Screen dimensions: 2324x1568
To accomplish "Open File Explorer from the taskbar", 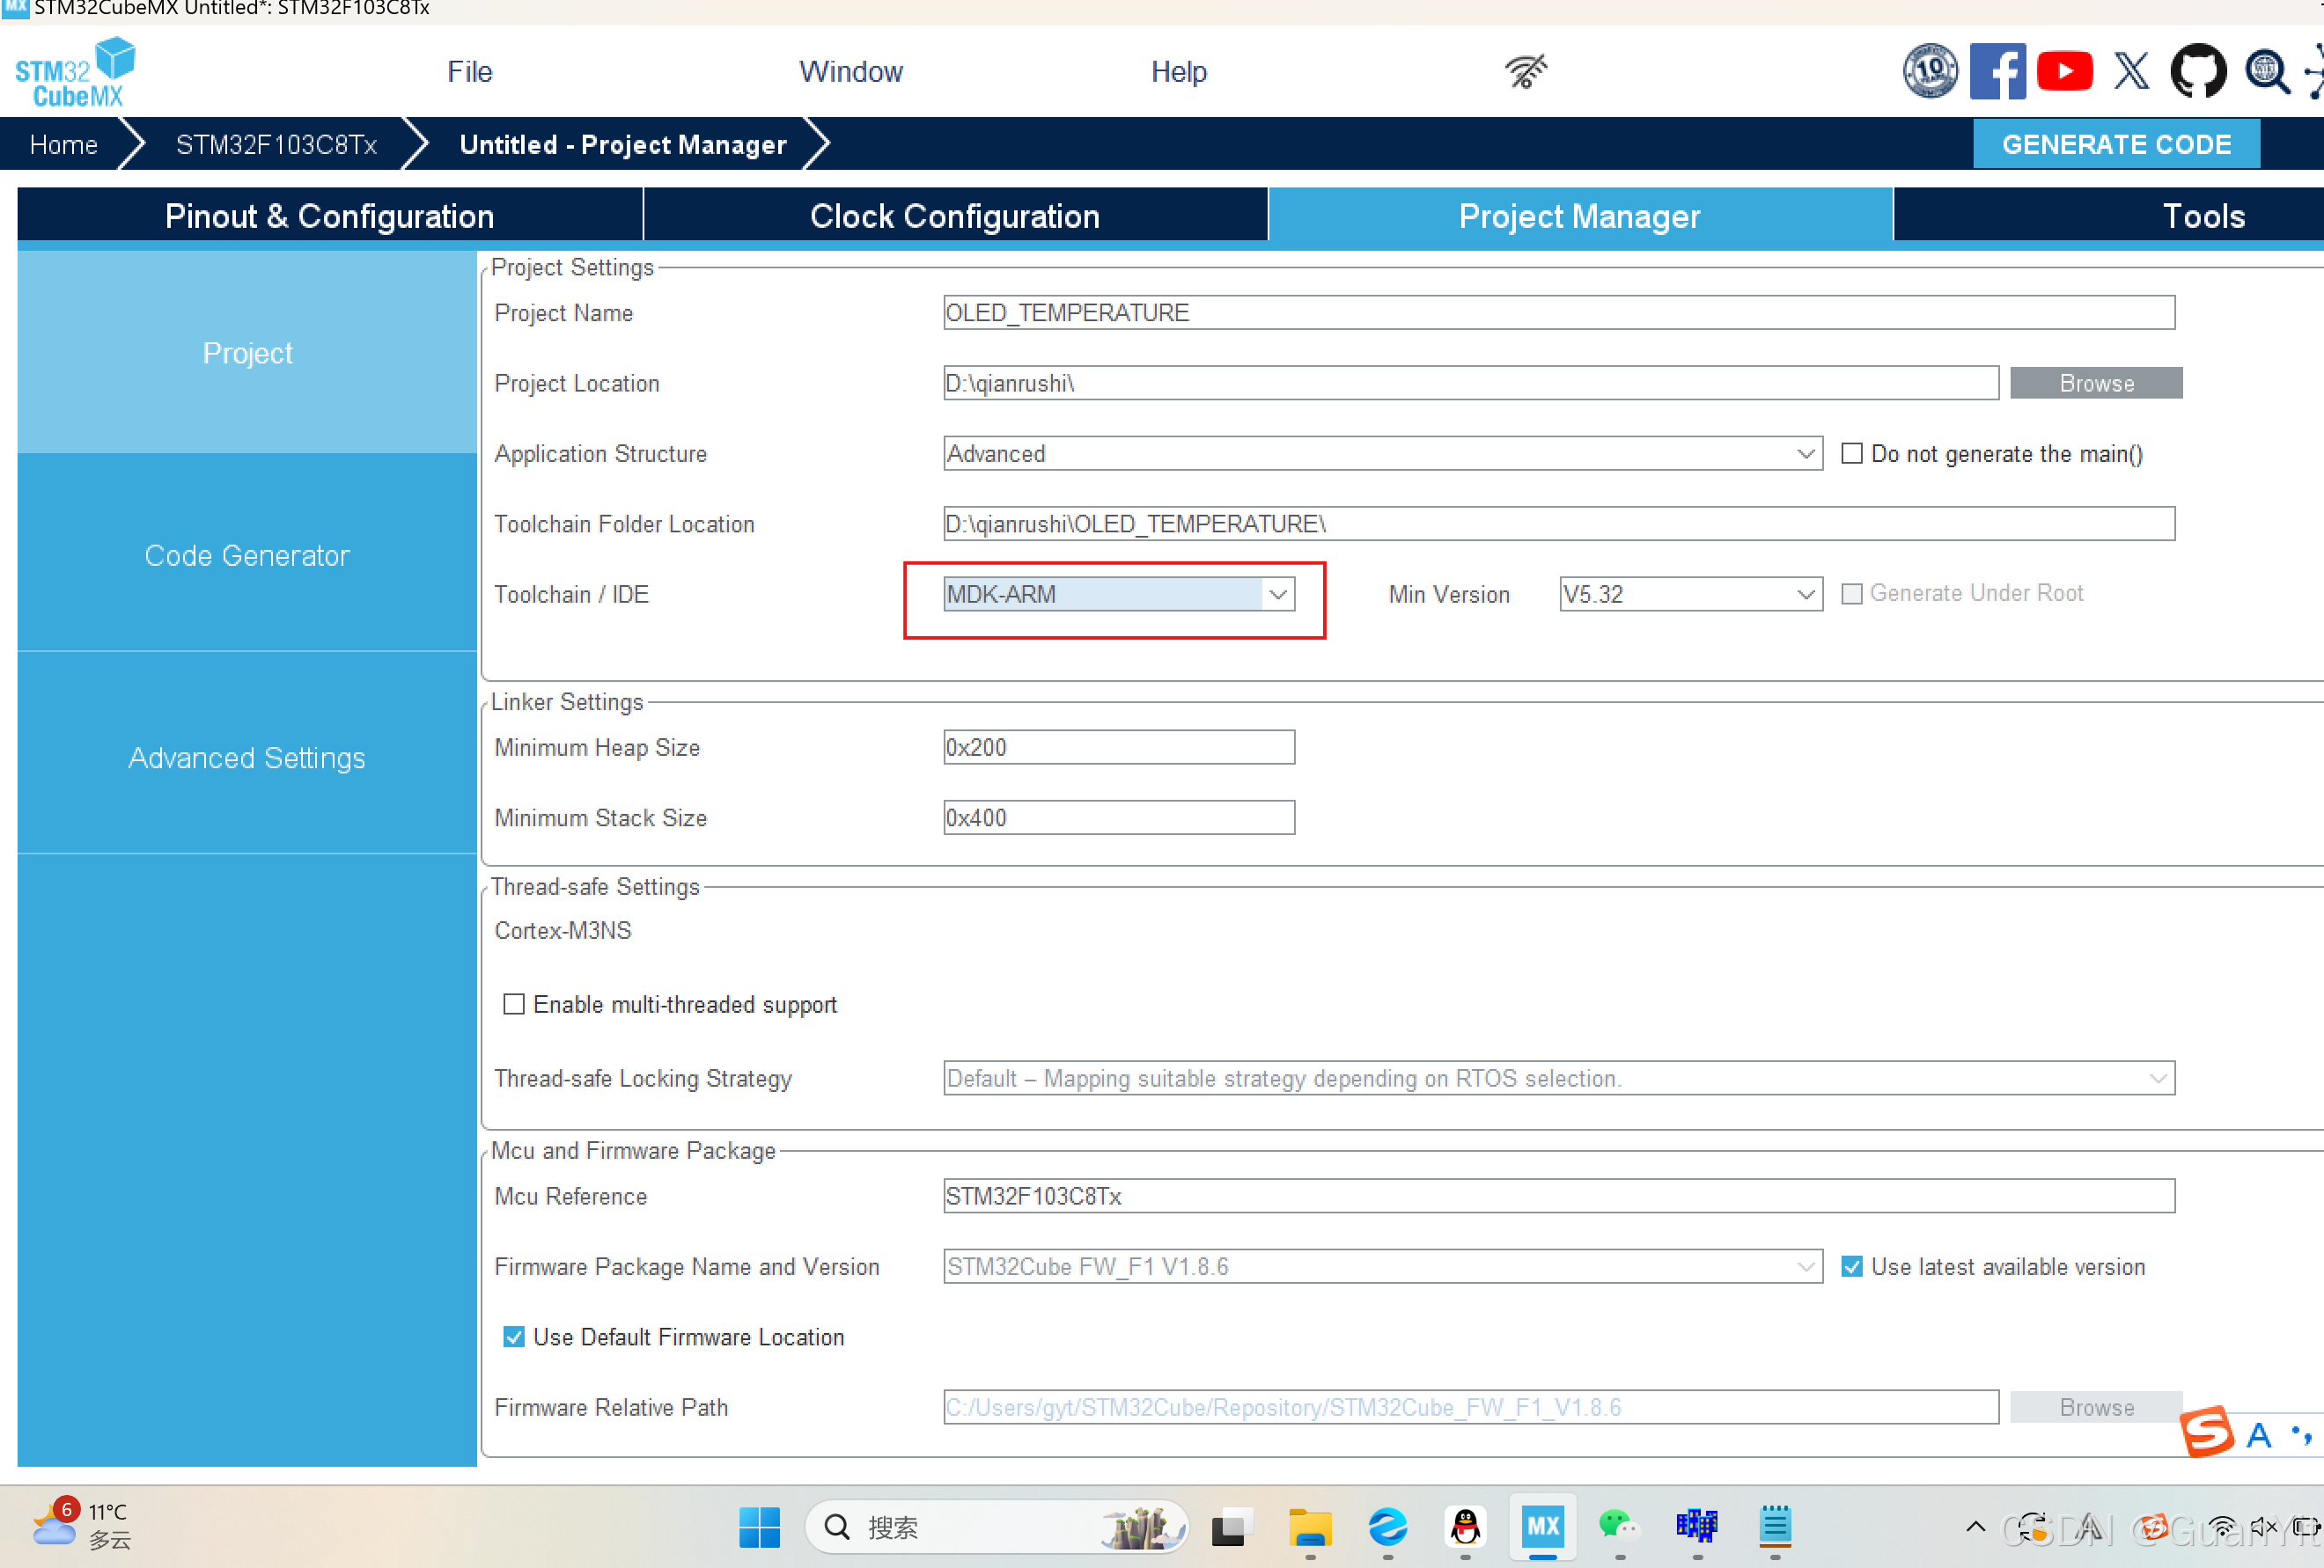I will 1310,1527.
